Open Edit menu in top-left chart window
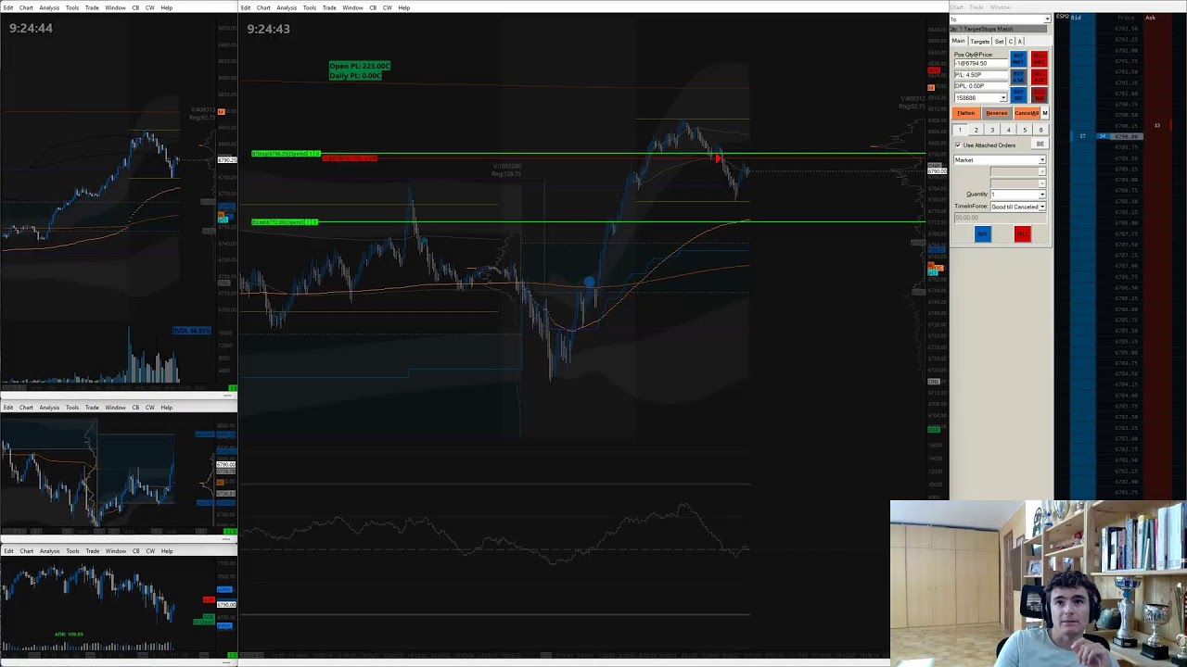 tap(8, 7)
